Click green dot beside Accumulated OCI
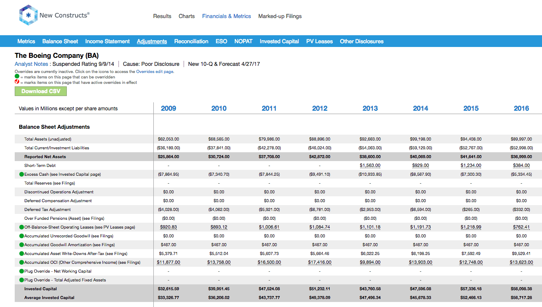542x307 pixels. pos(21,262)
